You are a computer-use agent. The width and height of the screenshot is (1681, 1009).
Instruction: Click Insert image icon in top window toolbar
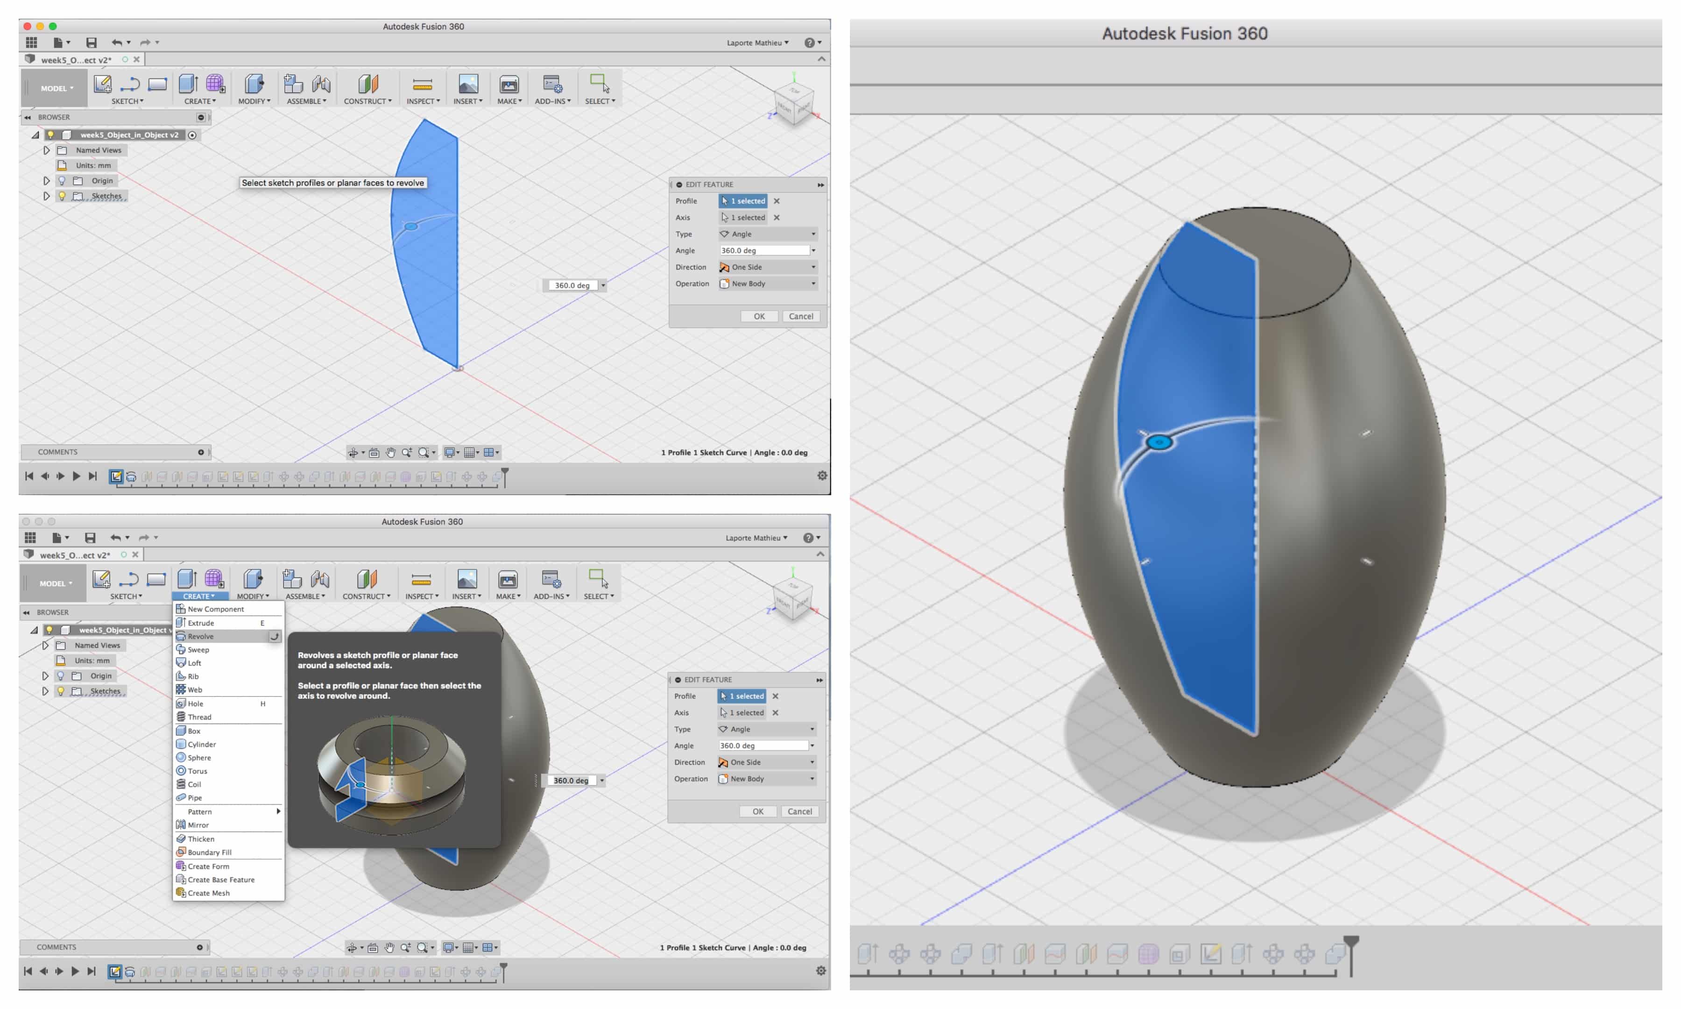pyautogui.click(x=468, y=84)
